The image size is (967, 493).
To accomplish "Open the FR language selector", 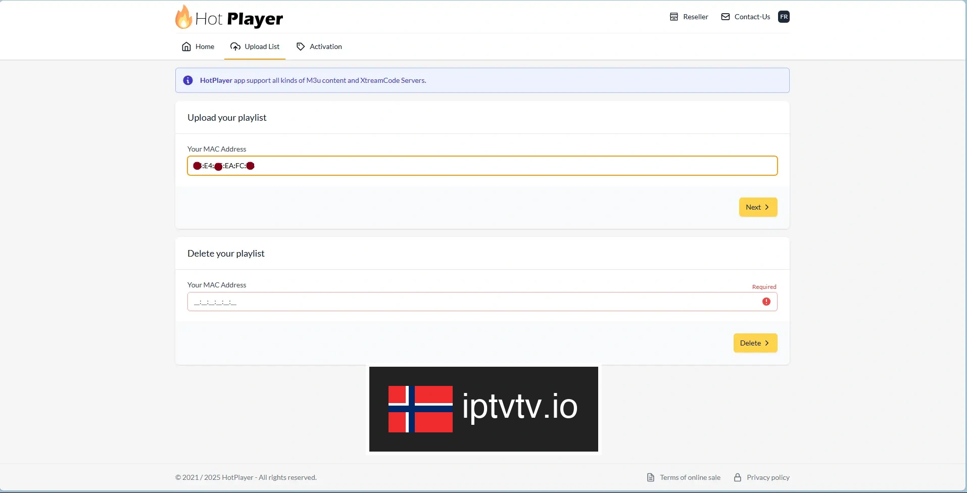I will pos(784,17).
